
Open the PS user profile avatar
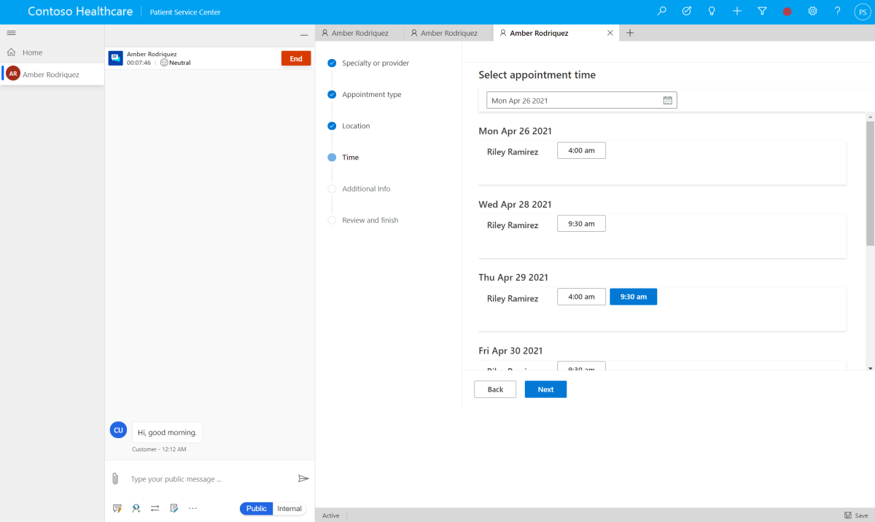click(x=861, y=12)
